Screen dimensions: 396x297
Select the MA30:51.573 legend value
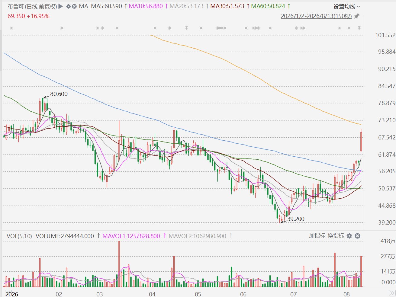pos(227,6)
